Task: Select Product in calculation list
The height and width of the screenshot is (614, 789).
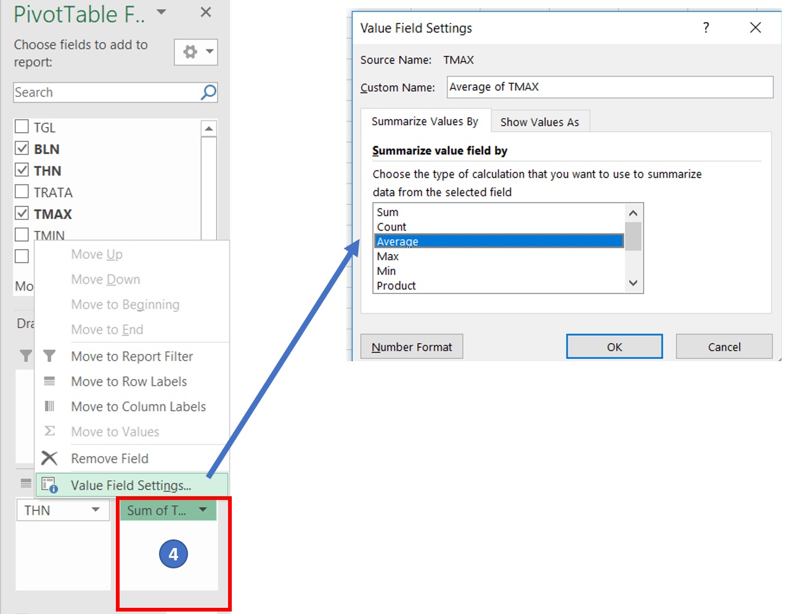Action: [499, 285]
